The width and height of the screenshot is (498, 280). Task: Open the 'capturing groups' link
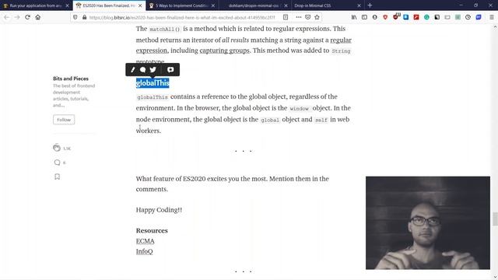point(224,51)
